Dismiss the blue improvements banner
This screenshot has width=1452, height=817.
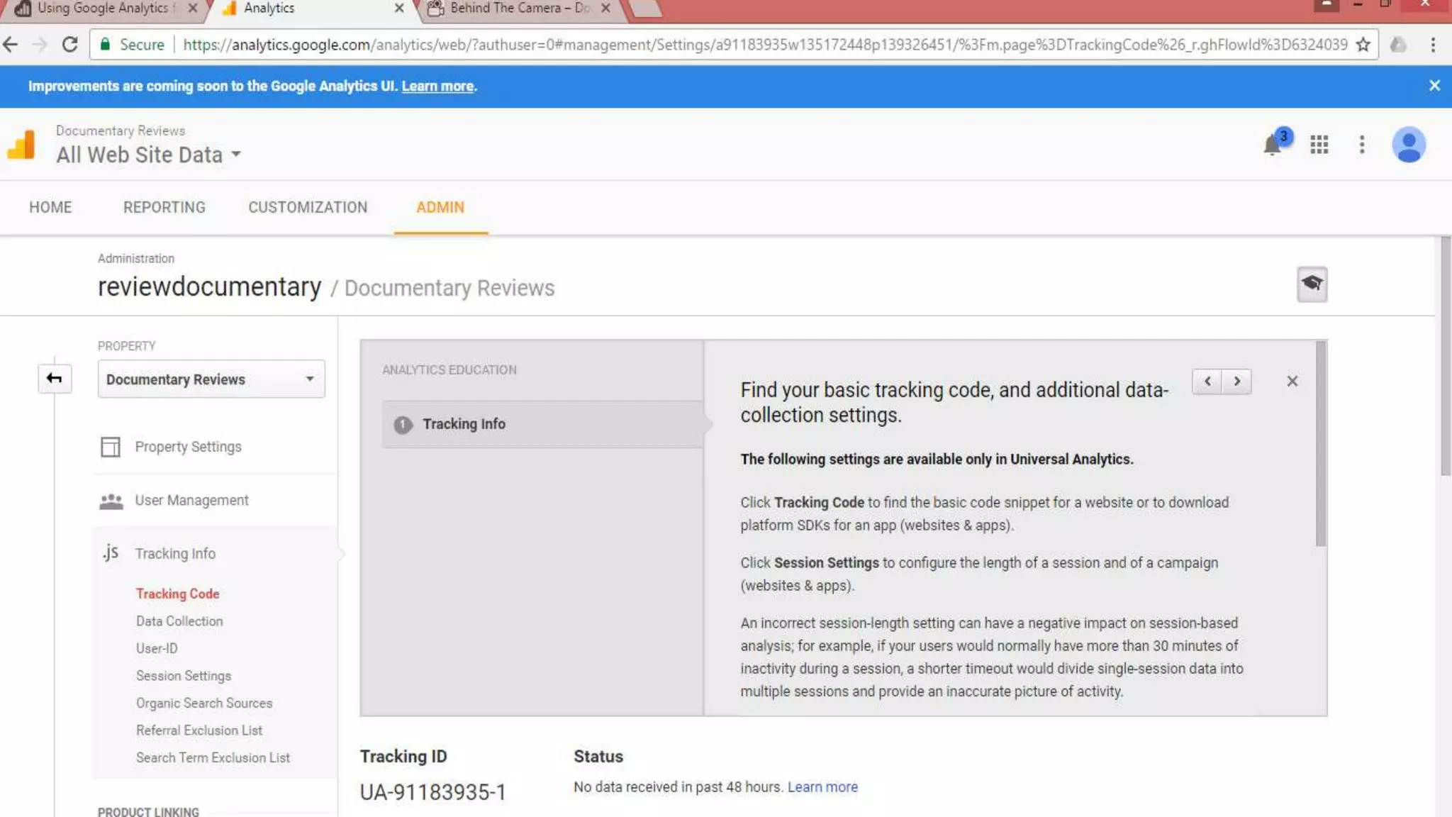(1434, 86)
